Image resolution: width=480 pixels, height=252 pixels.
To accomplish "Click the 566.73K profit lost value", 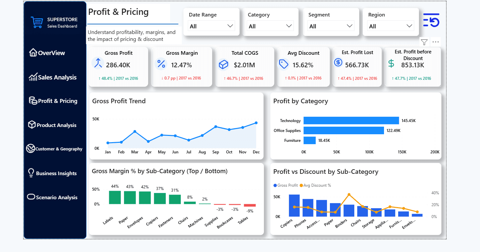I will 357,65.
